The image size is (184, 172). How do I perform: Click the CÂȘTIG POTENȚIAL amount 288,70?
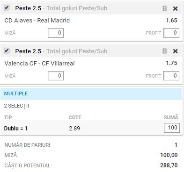pos(169,165)
